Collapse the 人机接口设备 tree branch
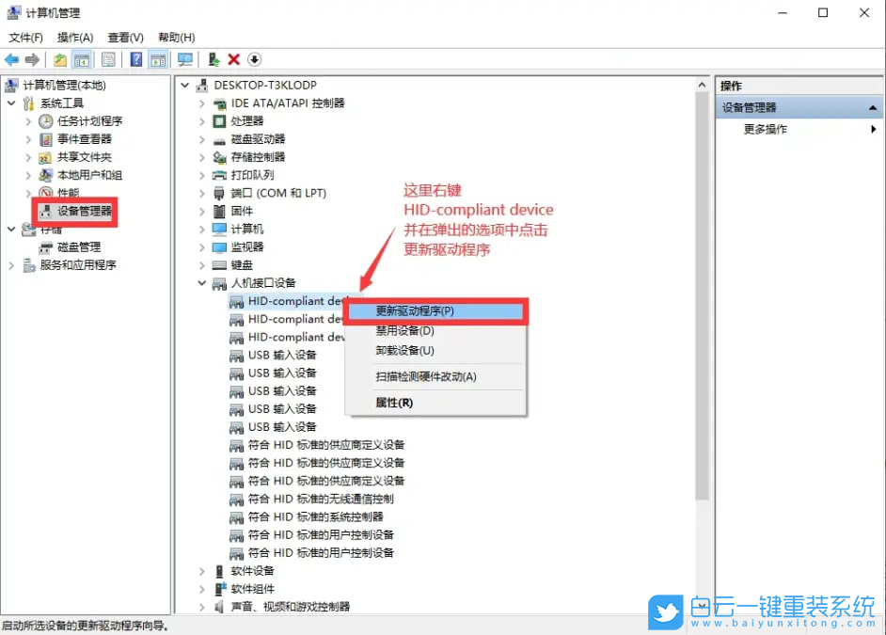 (201, 282)
